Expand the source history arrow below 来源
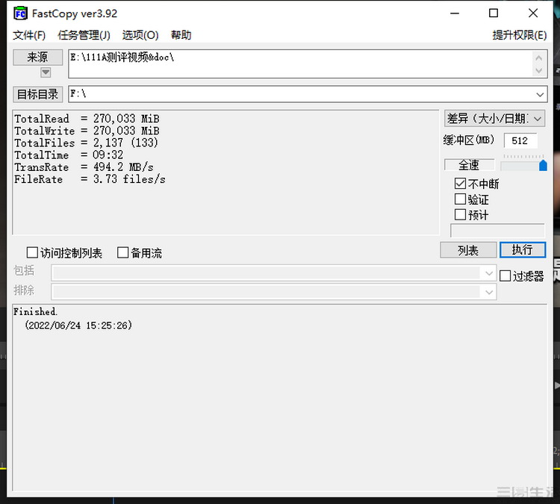The width and height of the screenshot is (560, 504). 46,72
